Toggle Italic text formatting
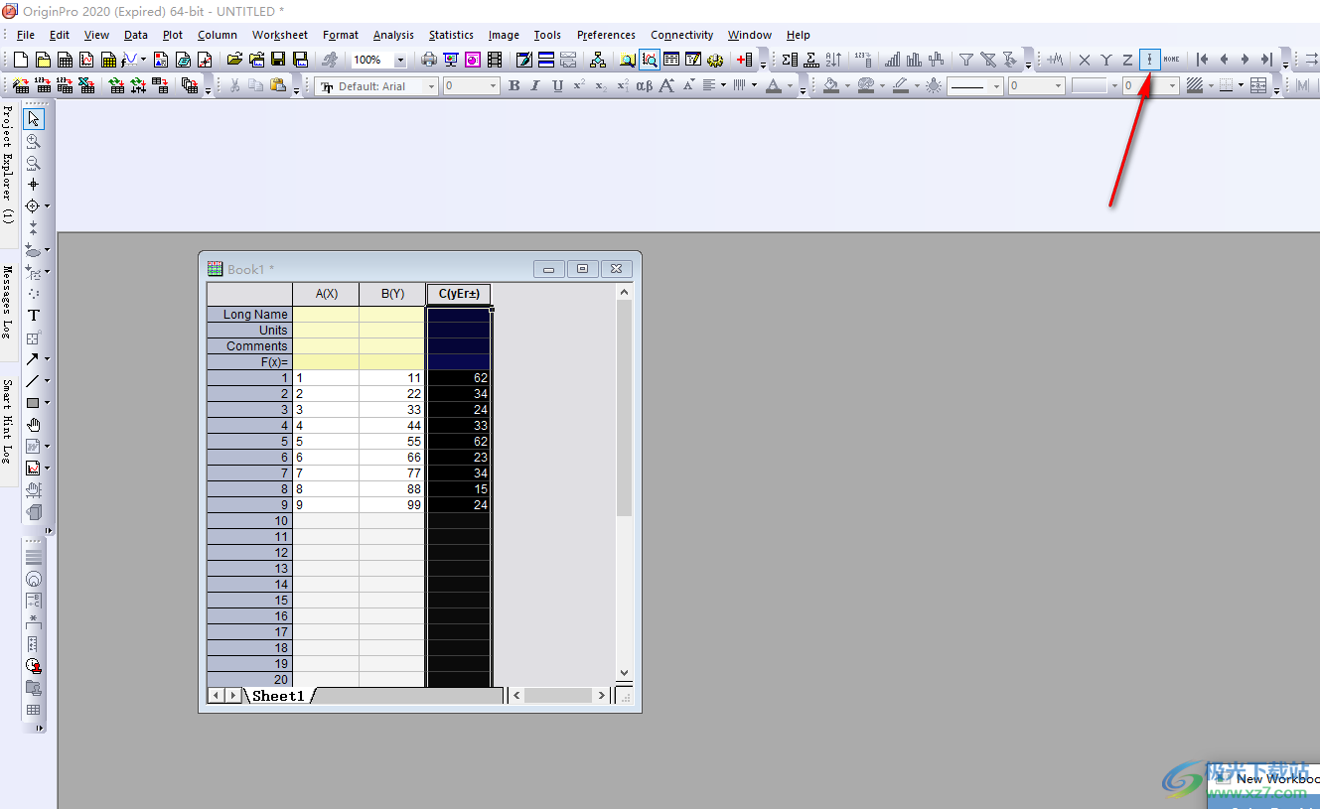Screen dimensions: 1320x809 (535, 86)
